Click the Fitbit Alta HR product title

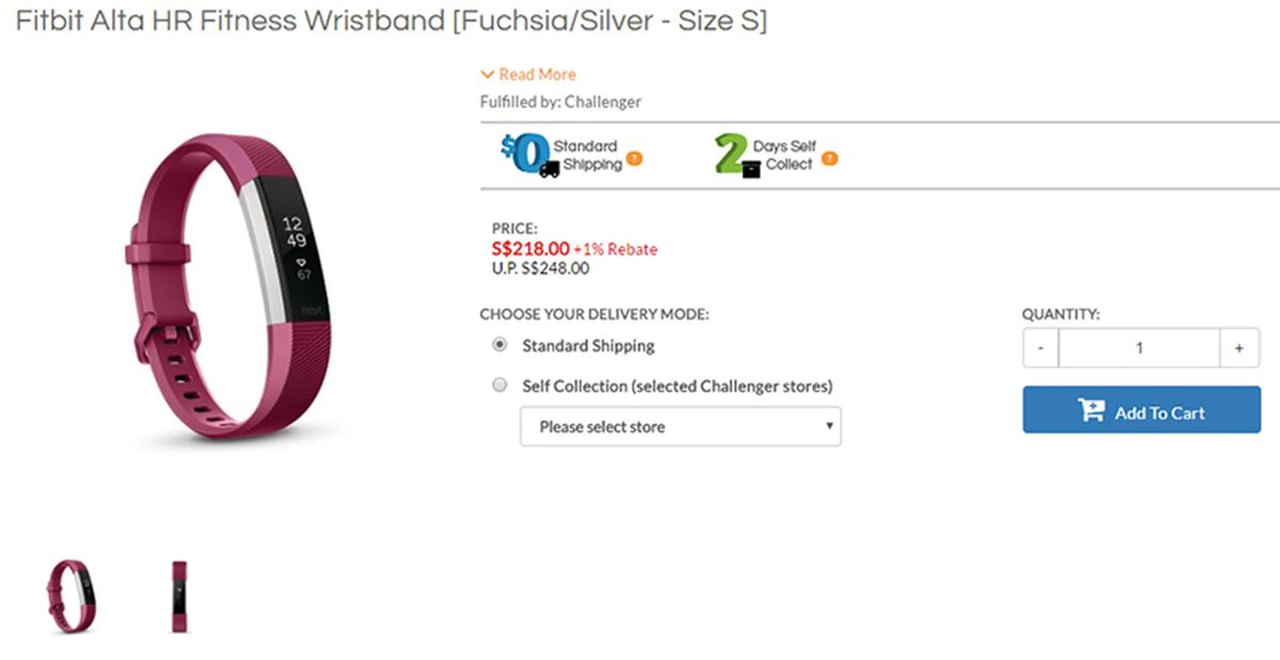point(391,21)
